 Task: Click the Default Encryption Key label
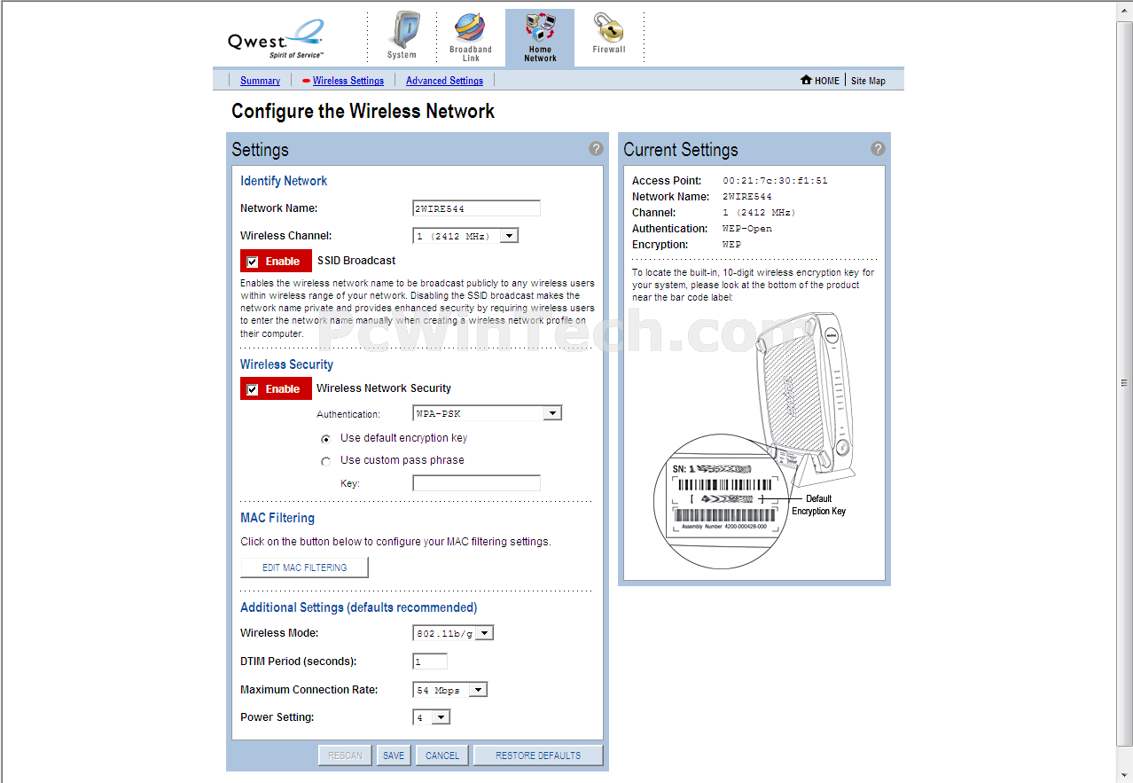click(x=818, y=505)
